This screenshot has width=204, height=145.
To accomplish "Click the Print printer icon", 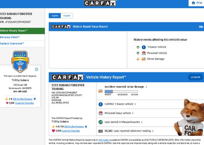I will [193, 3].
